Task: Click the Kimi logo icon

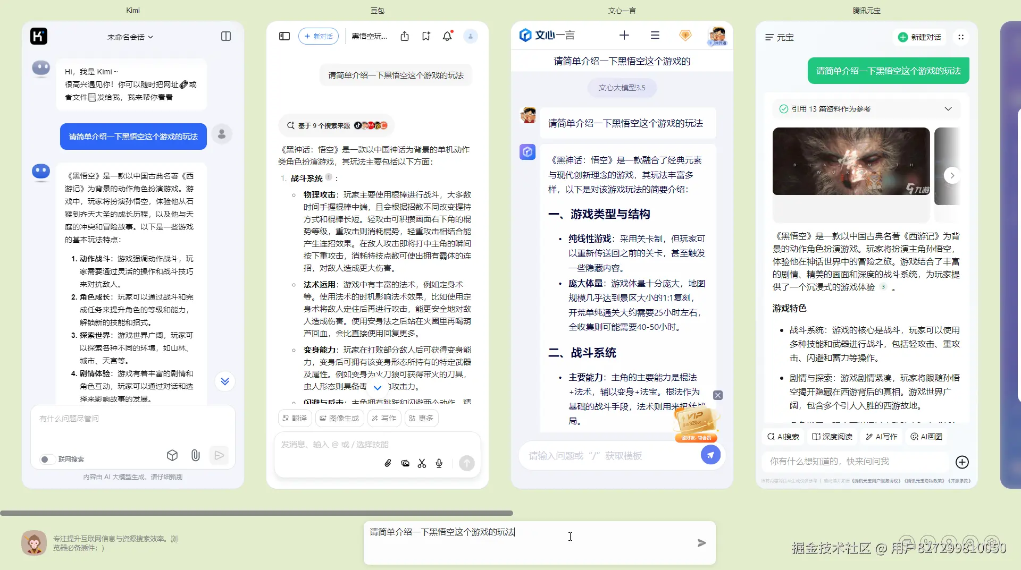Action: tap(39, 36)
